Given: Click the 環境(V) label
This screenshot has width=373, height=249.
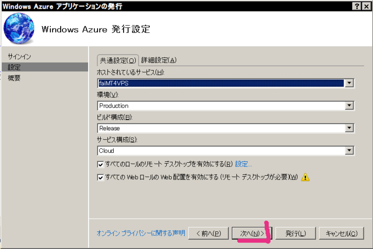Looking at the screenshot, I should coord(108,95).
